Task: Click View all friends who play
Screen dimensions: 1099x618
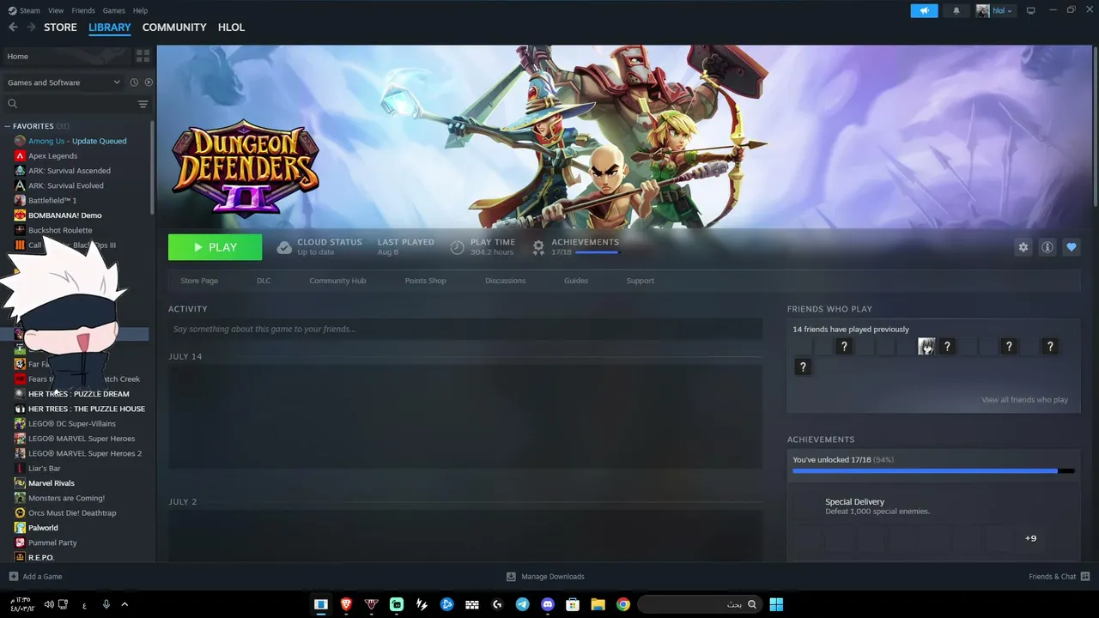Action: [x=1024, y=400]
